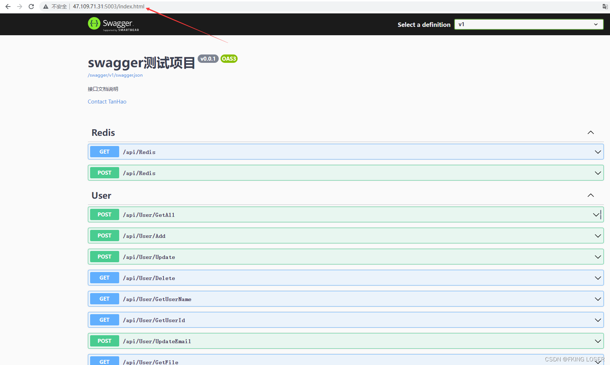Expand /api/User/Add with its arrow
The height and width of the screenshot is (365, 610).
[598, 236]
